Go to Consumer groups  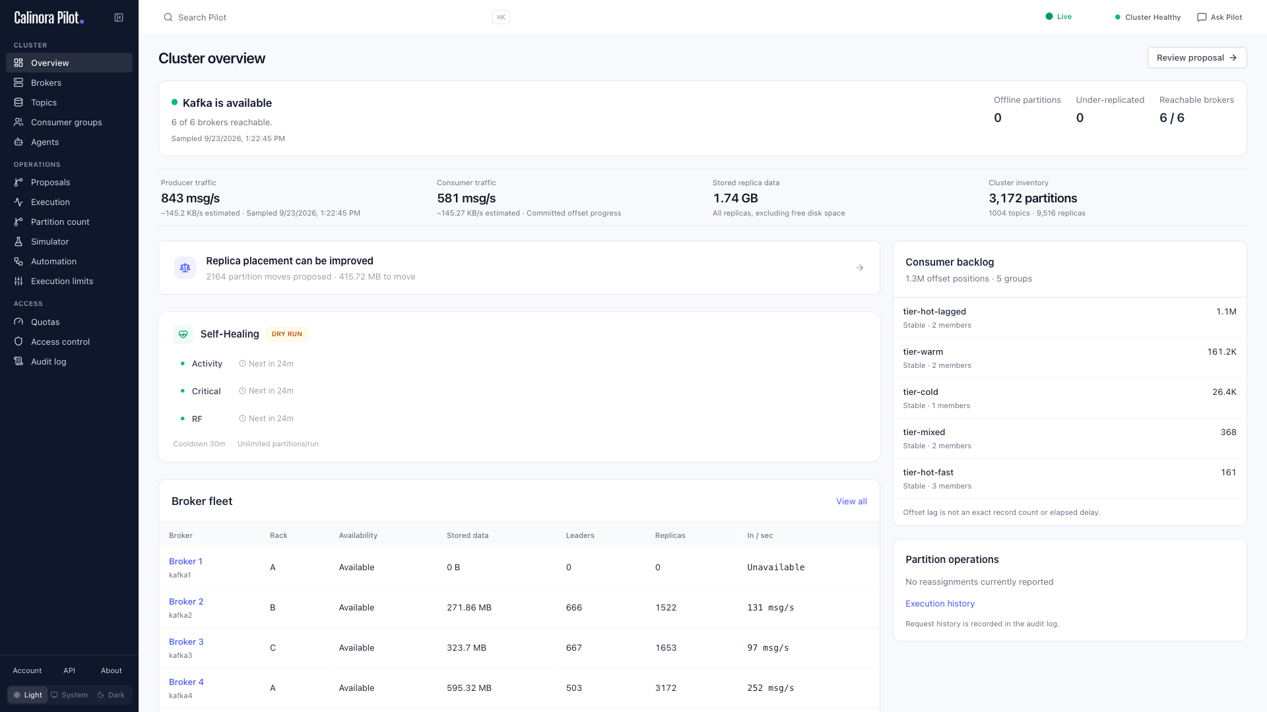click(69, 122)
